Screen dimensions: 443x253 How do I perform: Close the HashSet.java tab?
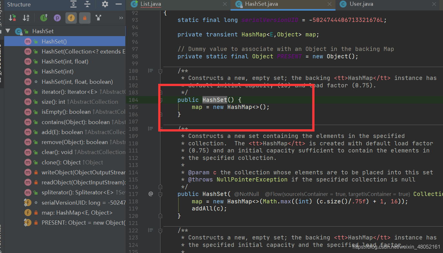(x=329, y=4)
